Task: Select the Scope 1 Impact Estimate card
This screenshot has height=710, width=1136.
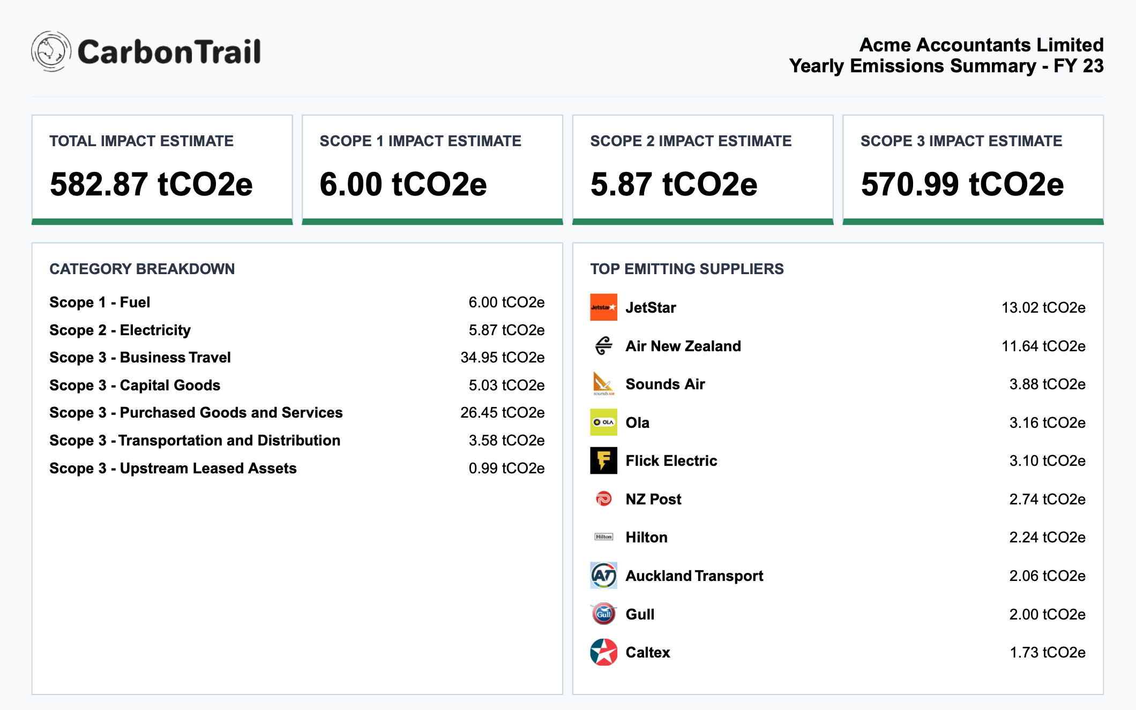Action: tap(432, 170)
